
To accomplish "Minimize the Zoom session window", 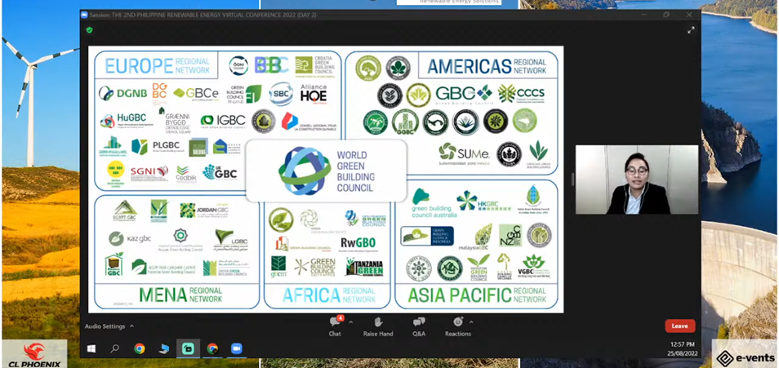I will (643, 15).
